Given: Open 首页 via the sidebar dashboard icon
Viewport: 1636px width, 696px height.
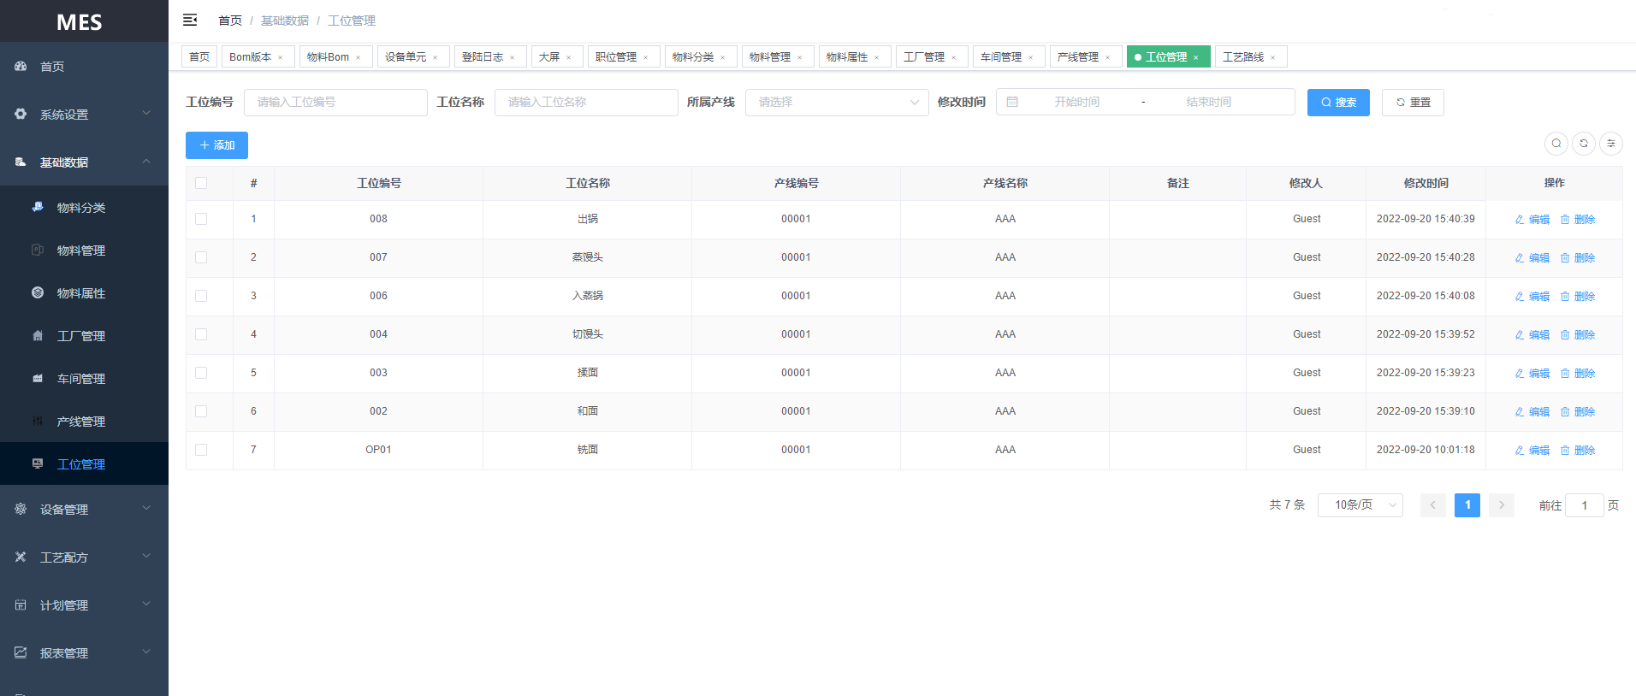Looking at the screenshot, I should (21, 66).
